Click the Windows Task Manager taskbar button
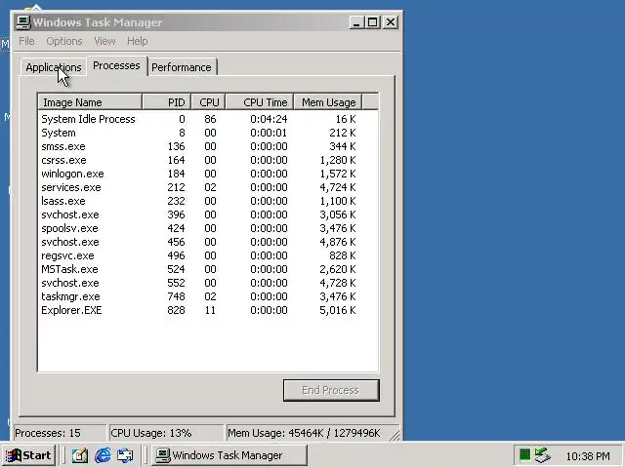Viewport: 625px width, 468px height. 229,455
